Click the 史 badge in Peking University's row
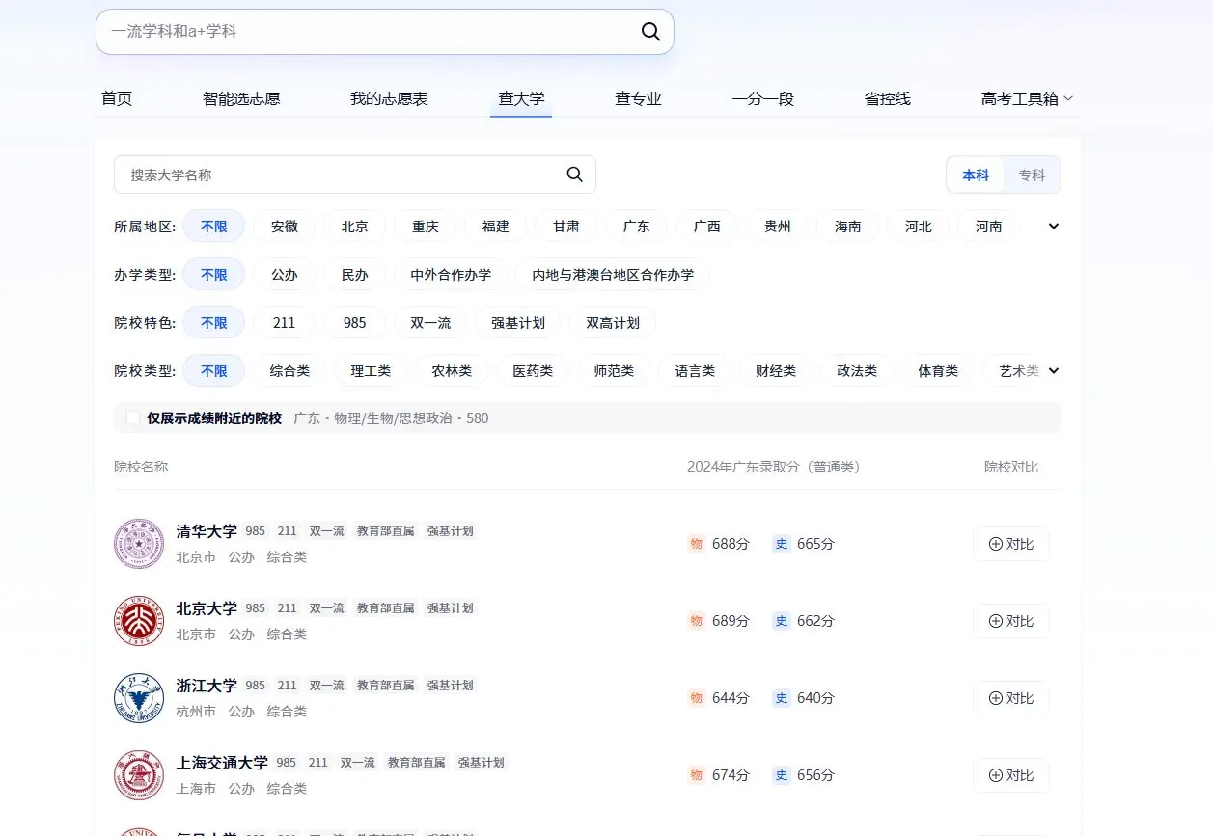This screenshot has height=836, width=1213. point(781,621)
